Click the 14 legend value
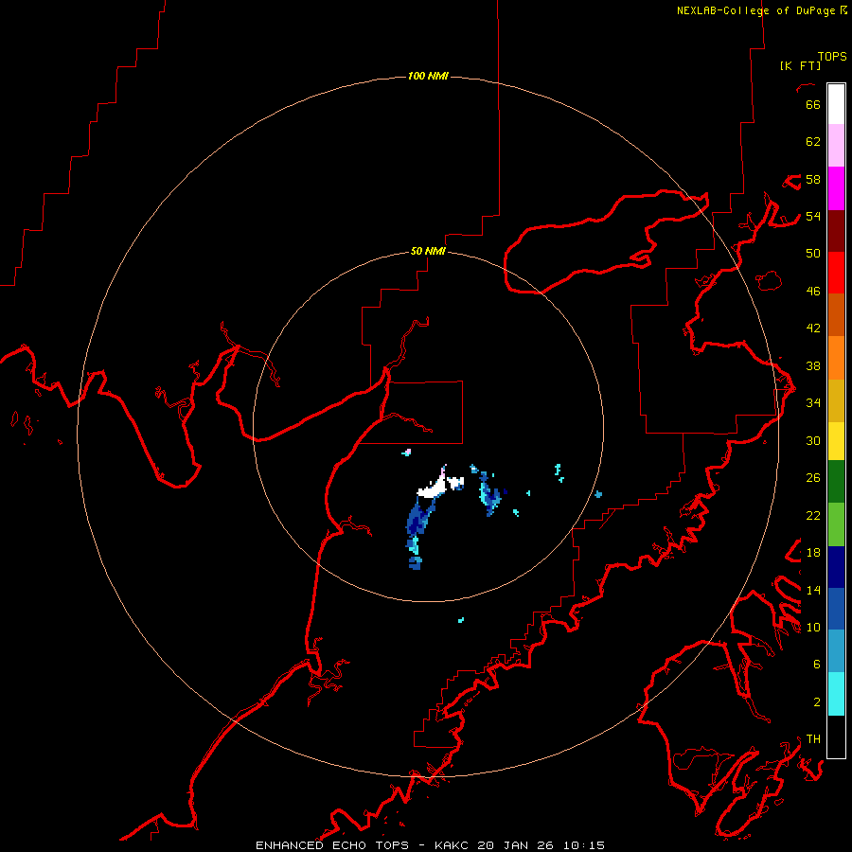 click(813, 590)
